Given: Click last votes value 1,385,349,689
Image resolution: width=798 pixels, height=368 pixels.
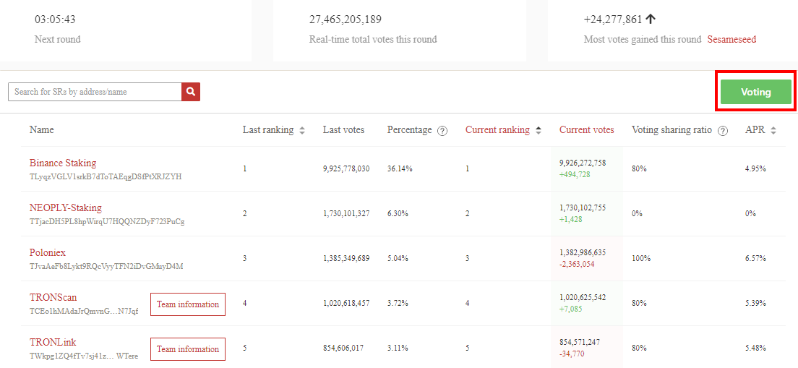Looking at the screenshot, I should tap(346, 258).
